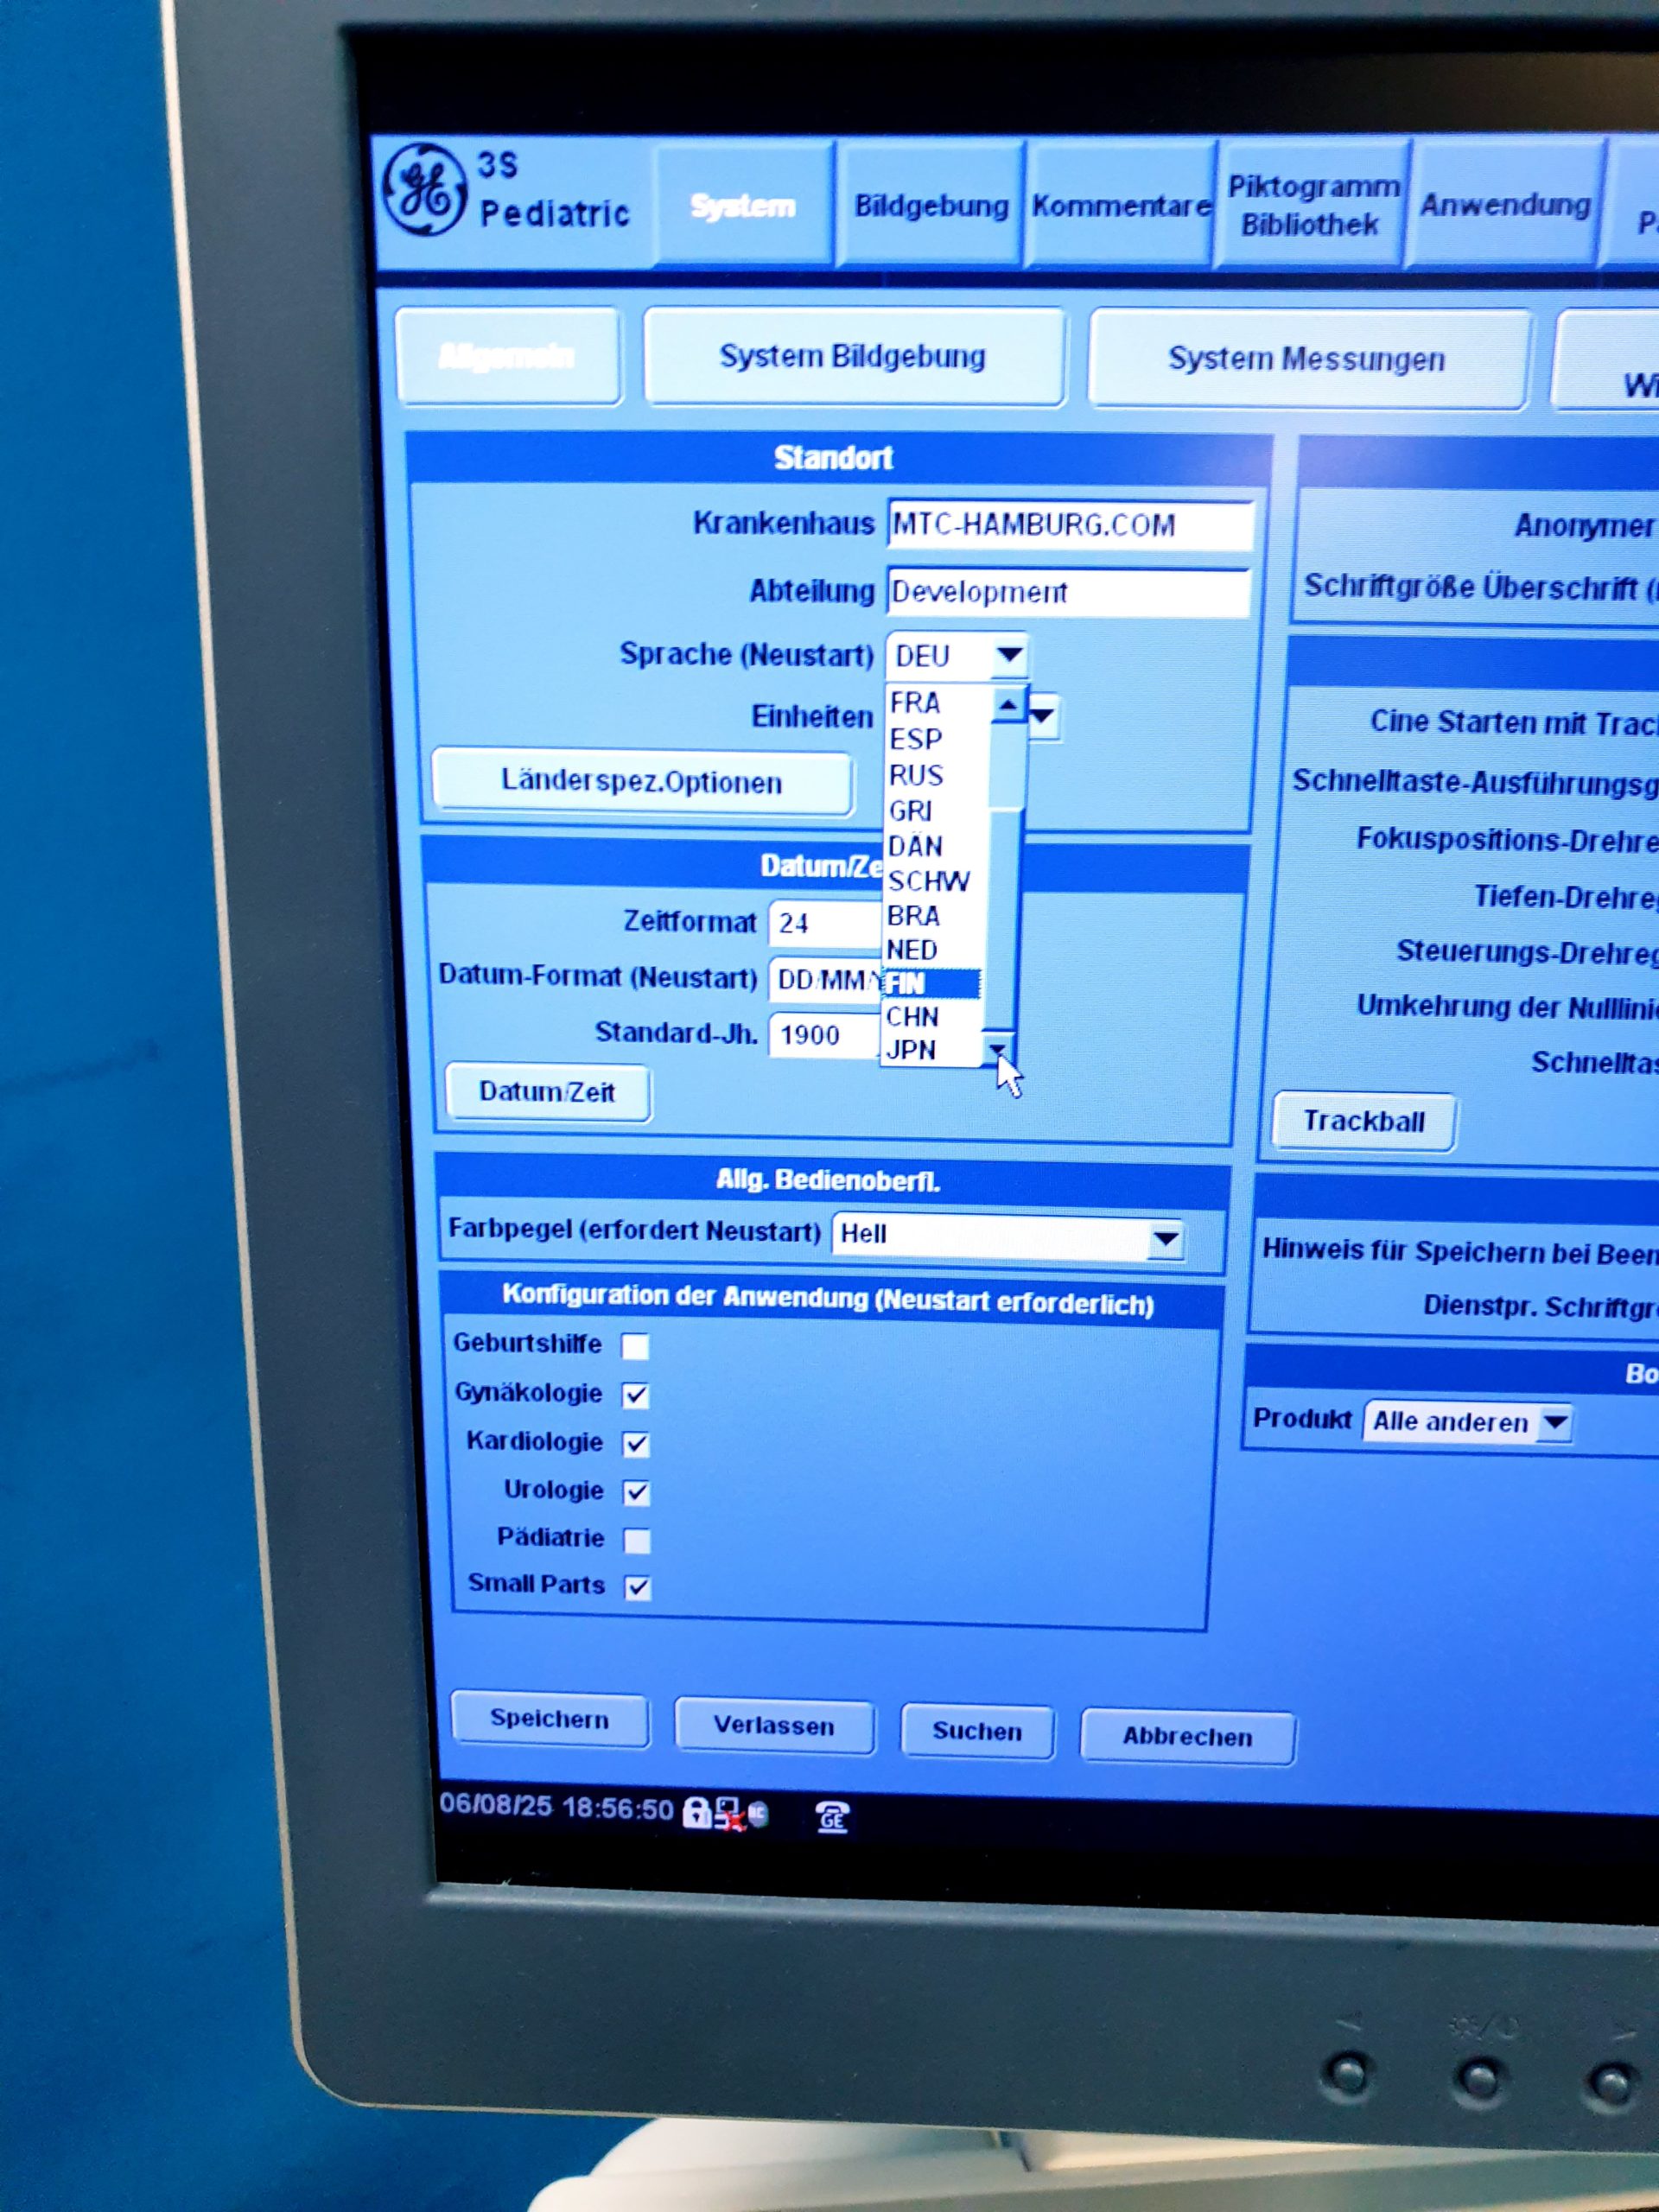This screenshot has height=2212, width=1659.
Task: Click the disconnected network status icon
Action: pyautogui.click(x=729, y=1814)
